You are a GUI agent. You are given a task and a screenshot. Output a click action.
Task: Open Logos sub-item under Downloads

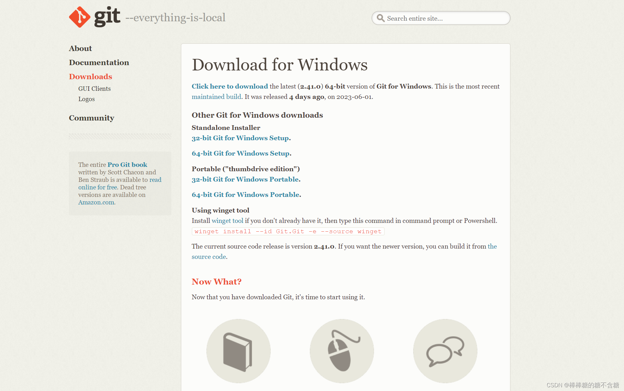click(x=86, y=99)
